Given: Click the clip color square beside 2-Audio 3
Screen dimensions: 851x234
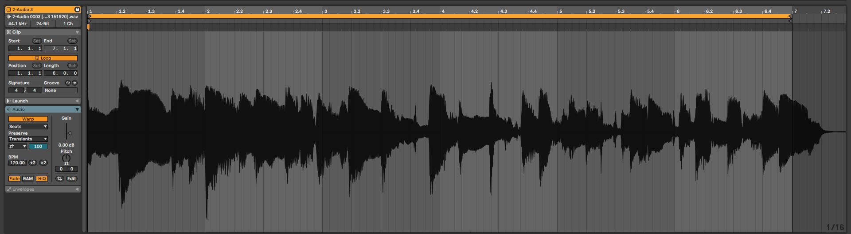Looking at the screenshot, I should click(x=8, y=9).
